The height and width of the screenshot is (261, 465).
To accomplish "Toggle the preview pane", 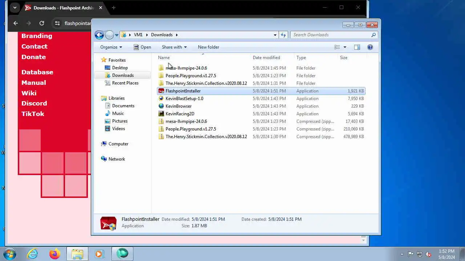I will click(357, 47).
